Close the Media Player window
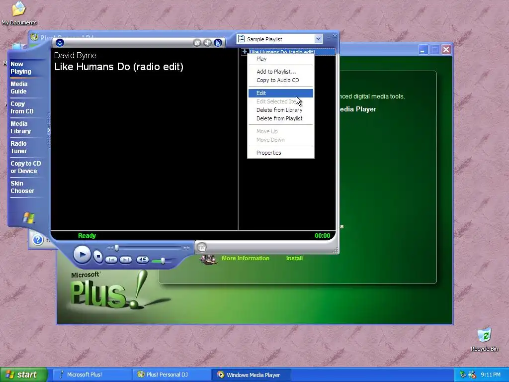 coord(335,36)
